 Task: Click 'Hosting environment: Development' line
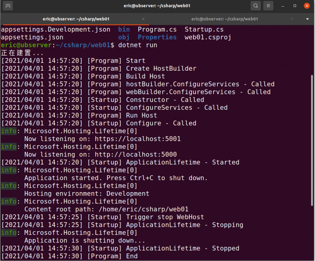click(x=87, y=194)
